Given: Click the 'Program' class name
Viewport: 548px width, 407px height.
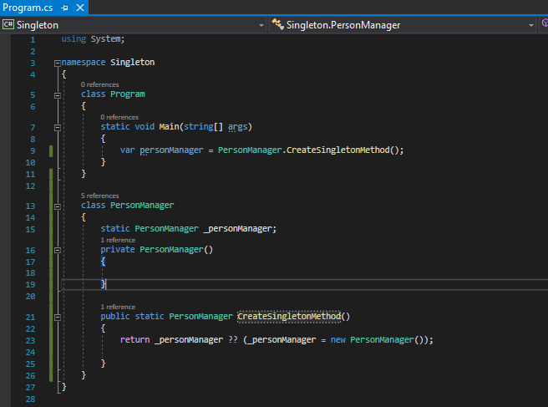Looking at the screenshot, I should [x=128, y=94].
